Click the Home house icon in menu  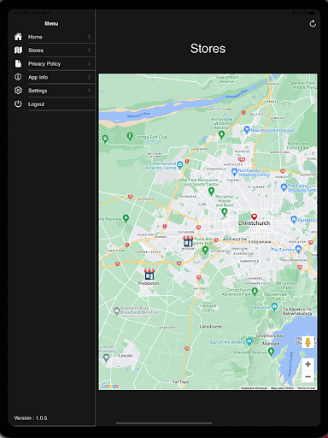pyautogui.click(x=18, y=37)
